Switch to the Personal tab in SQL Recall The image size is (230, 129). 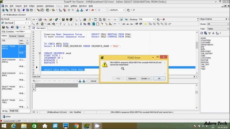(13, 36)
